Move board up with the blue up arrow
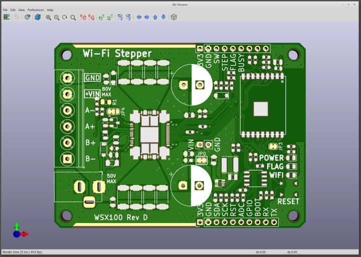This screenshot has width=361, height=257. tap(155, 17)
